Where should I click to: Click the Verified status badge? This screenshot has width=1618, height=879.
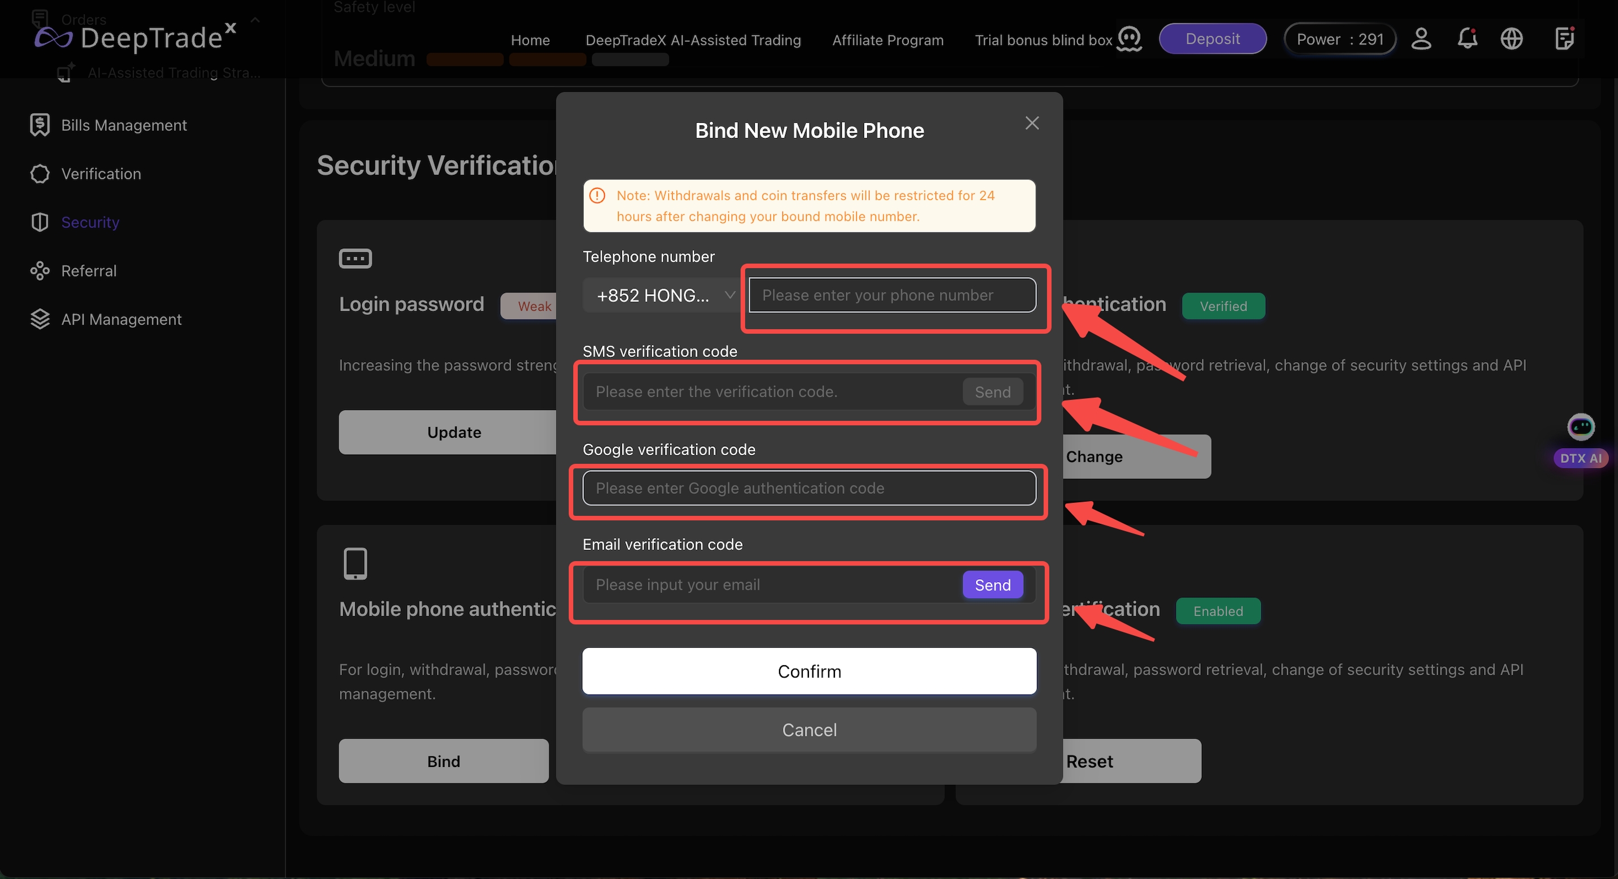click(x=1223, y=306)
